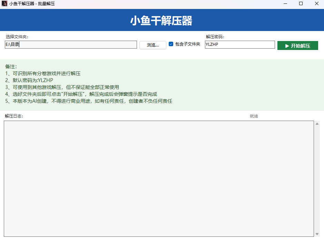The image size is (324, 243).
Task: Uncheck the 包含子文件夹 checkbox
Action: (171, 44)
